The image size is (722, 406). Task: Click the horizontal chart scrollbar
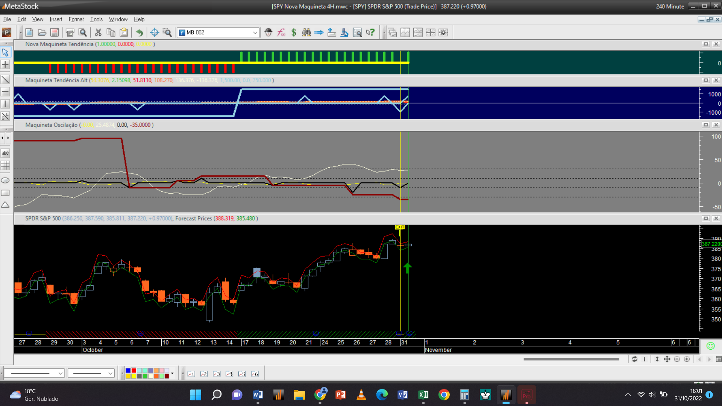[x=571, y=359]
